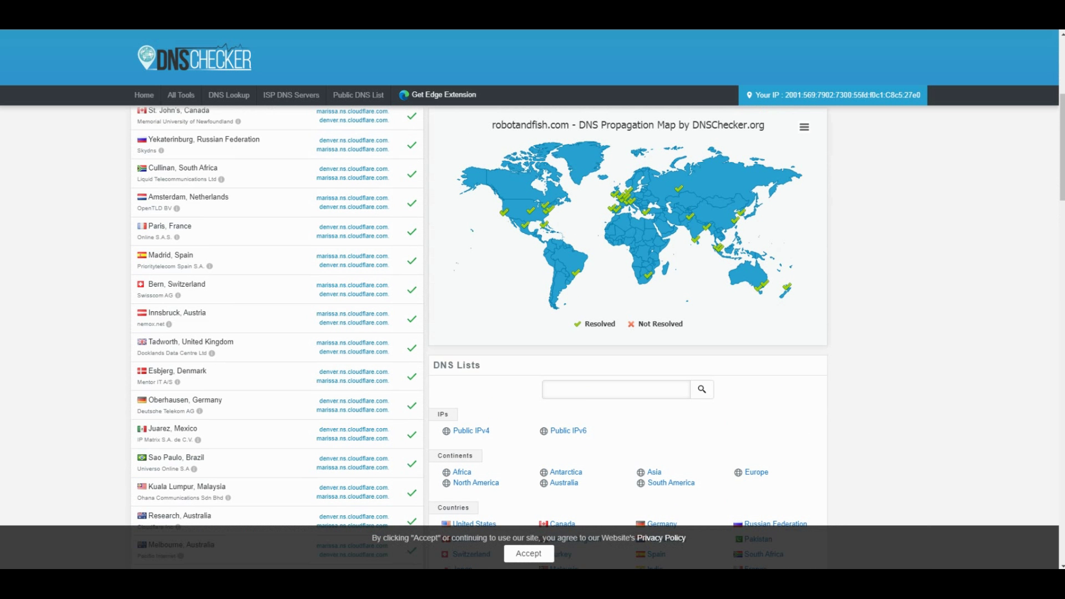
Task: Click the DNS Lists search magnifier button
Action: coord(702,389)
